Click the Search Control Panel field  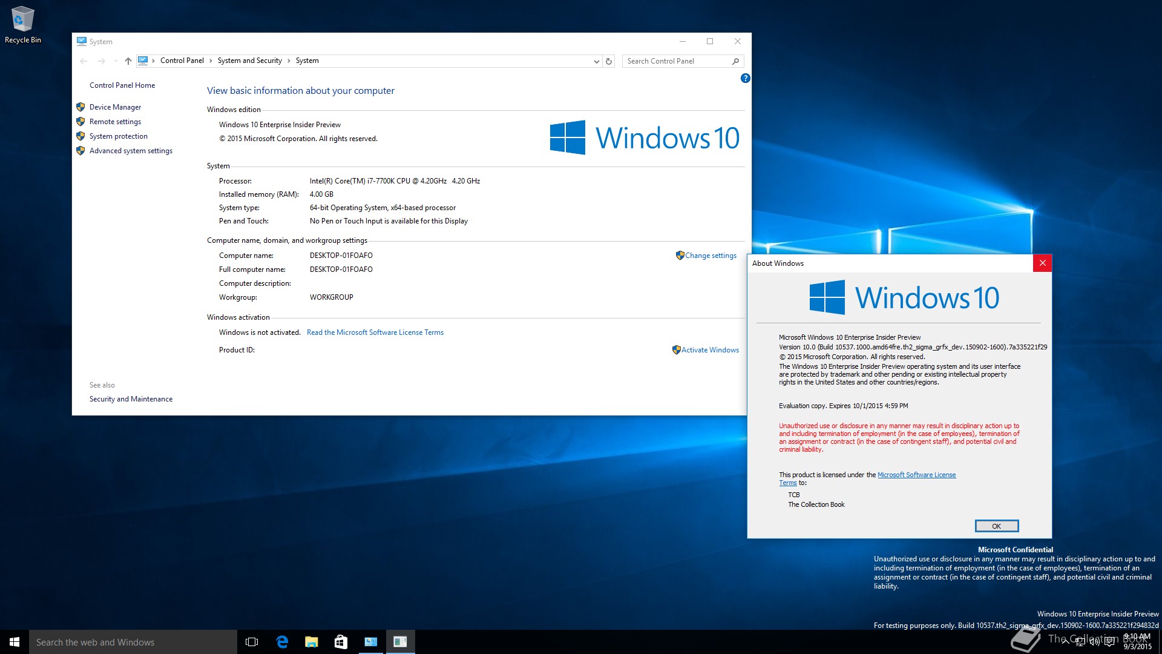(x=677, y=61)
